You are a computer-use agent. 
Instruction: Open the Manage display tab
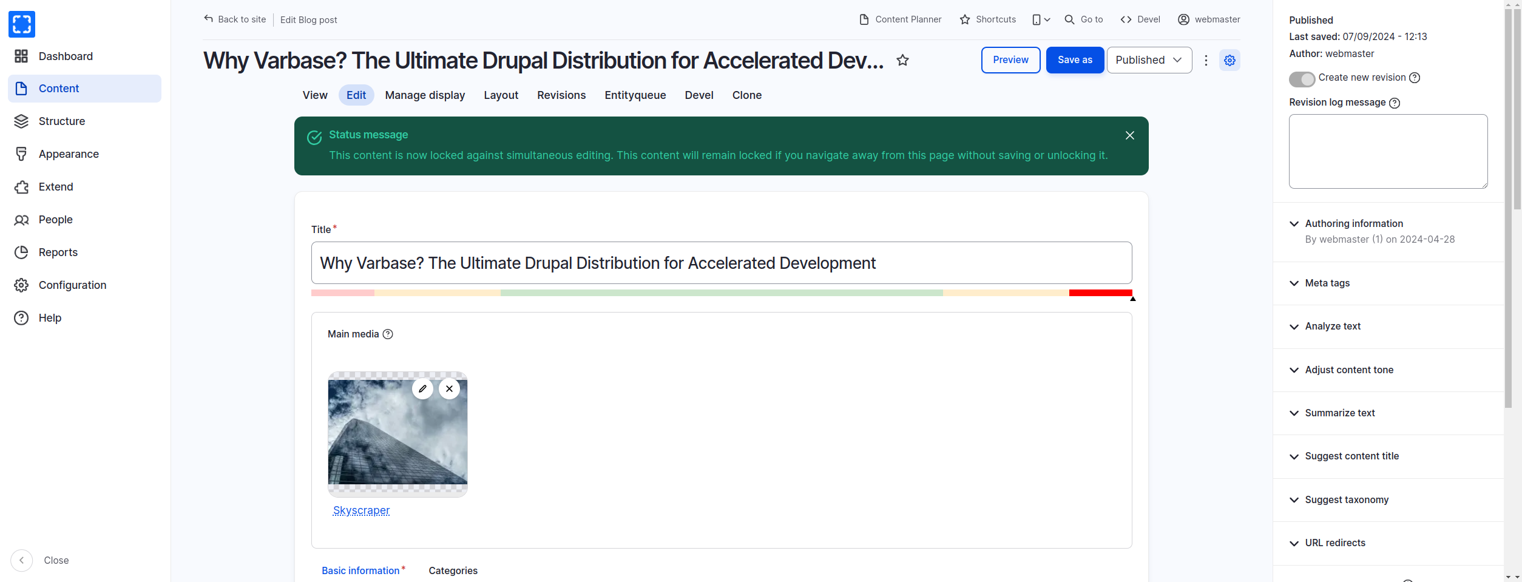(425, 95)
